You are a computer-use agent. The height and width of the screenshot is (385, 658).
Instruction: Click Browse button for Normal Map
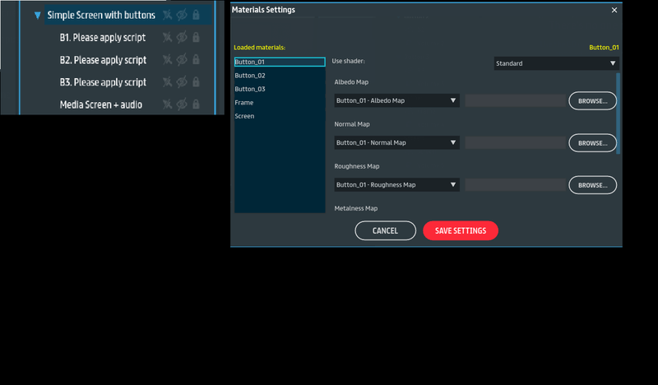pos(592,143)
